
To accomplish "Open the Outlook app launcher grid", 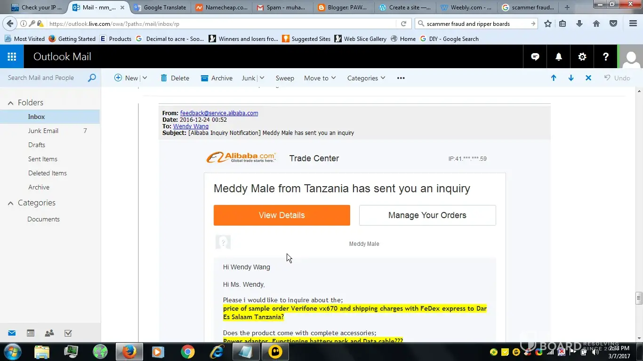I will 12,57.
